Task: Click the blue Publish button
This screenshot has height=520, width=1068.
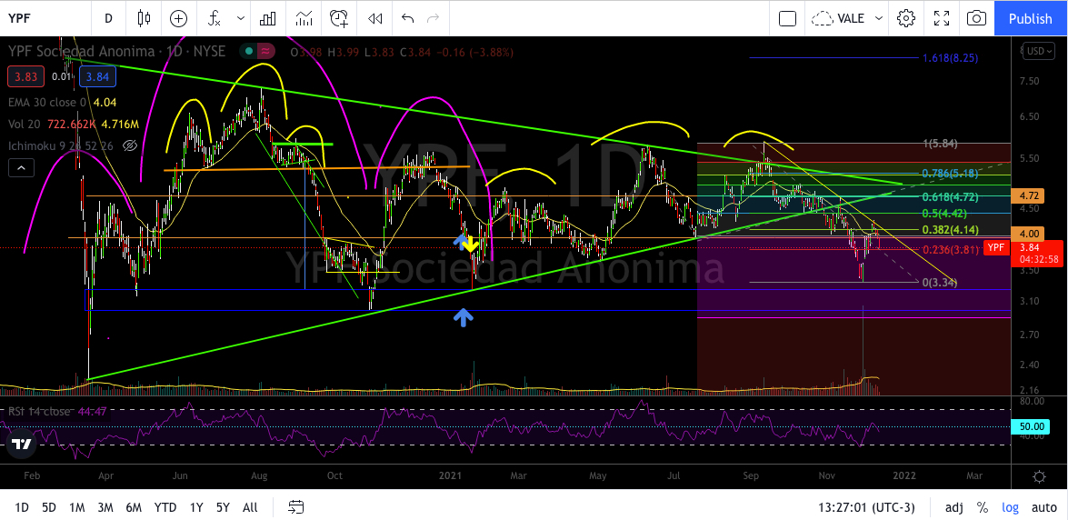Action: pyautogui.click(x=1031, y=18)
